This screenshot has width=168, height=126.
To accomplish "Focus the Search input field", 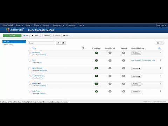I will click(41, 43).
